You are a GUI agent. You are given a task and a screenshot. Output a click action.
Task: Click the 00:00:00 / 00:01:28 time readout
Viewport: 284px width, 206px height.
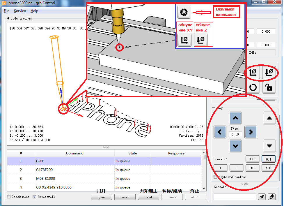coord(187,127)
